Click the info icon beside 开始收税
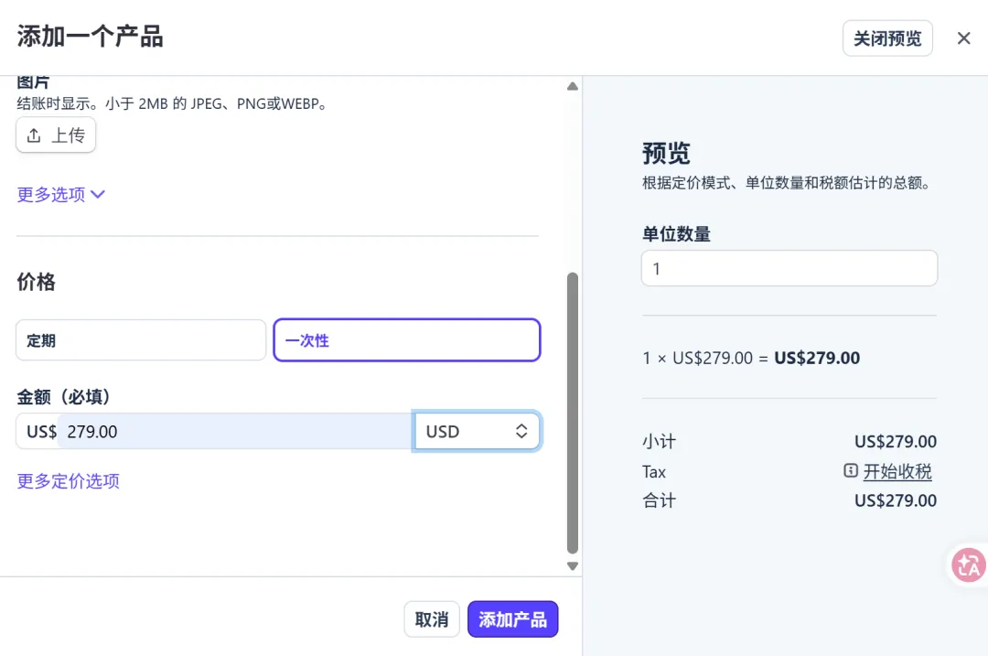The image size is (988, 656). point(851,471)
